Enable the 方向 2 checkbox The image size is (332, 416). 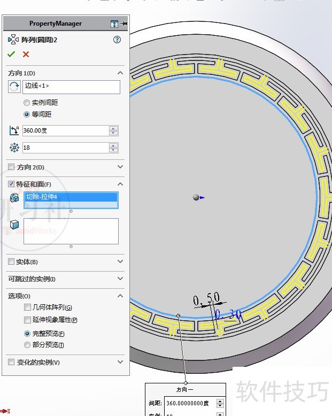click(11, 167)
